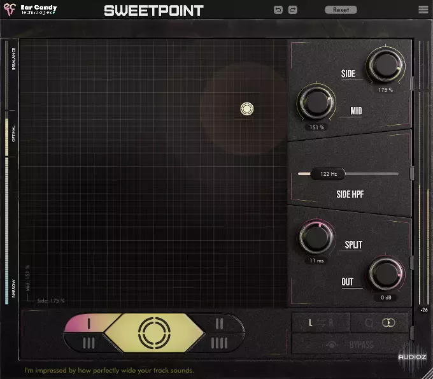Screen dimensions: 433x379
Task: Click the 'Mid: 151 %' axis label
Action: [27, 278]
